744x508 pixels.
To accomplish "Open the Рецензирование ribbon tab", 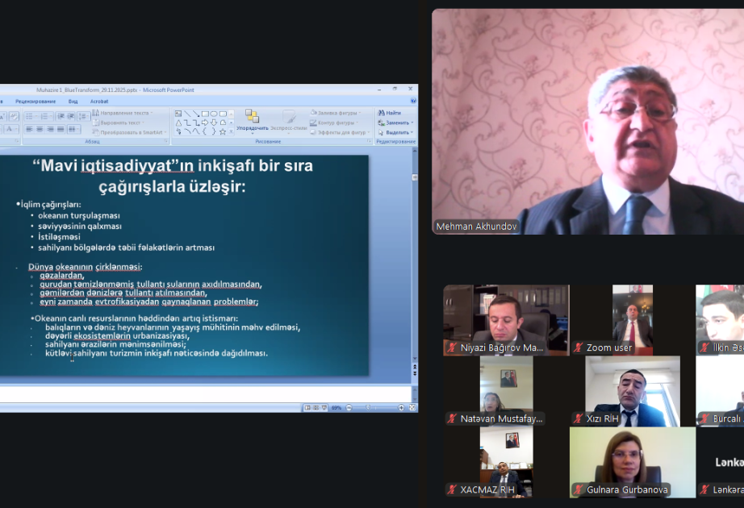I will pyautogui.click(x=36, y=102).
